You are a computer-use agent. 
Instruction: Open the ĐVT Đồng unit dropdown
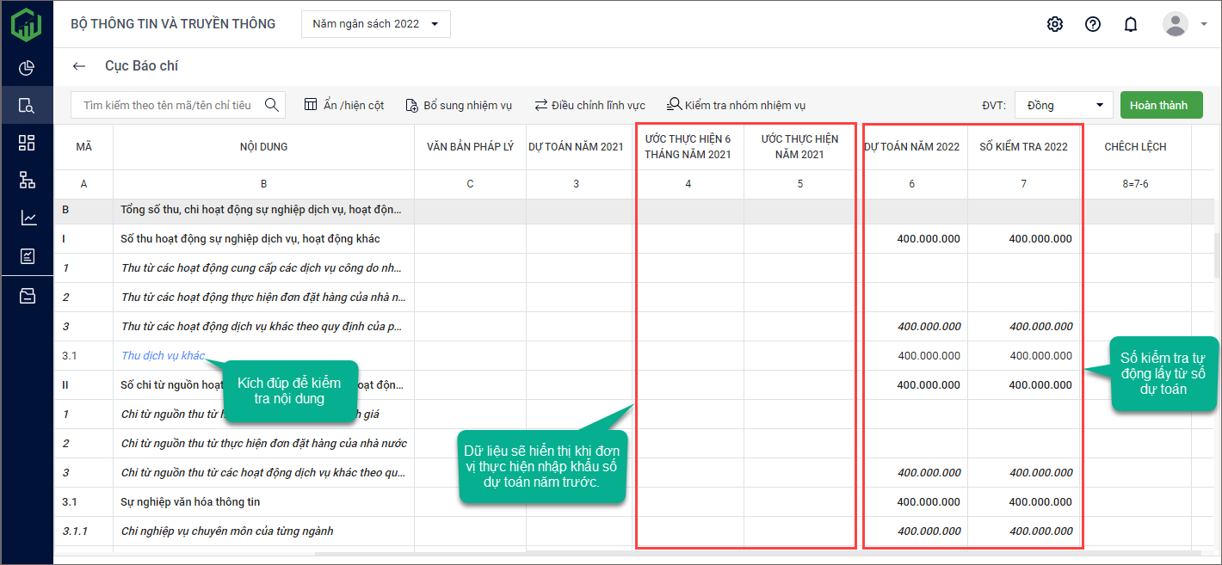coord(1064,105)
